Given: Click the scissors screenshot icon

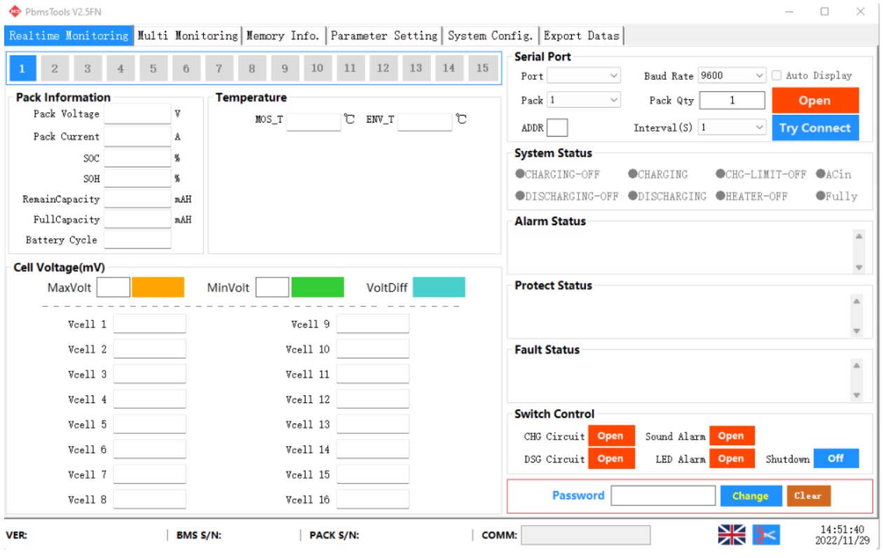Looking at the screenshot, I should click(766, 534).
